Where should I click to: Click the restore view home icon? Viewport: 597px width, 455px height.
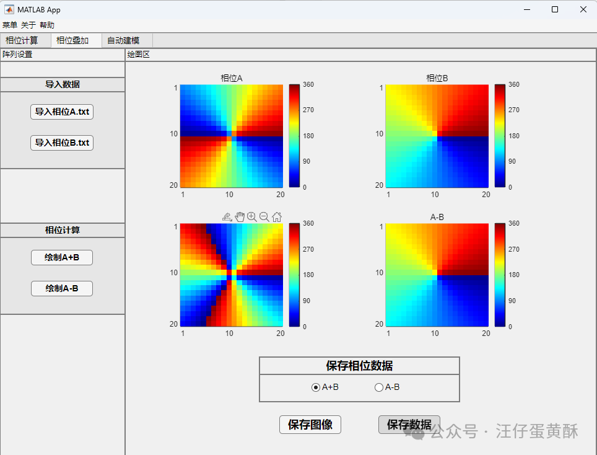(277, 217)
